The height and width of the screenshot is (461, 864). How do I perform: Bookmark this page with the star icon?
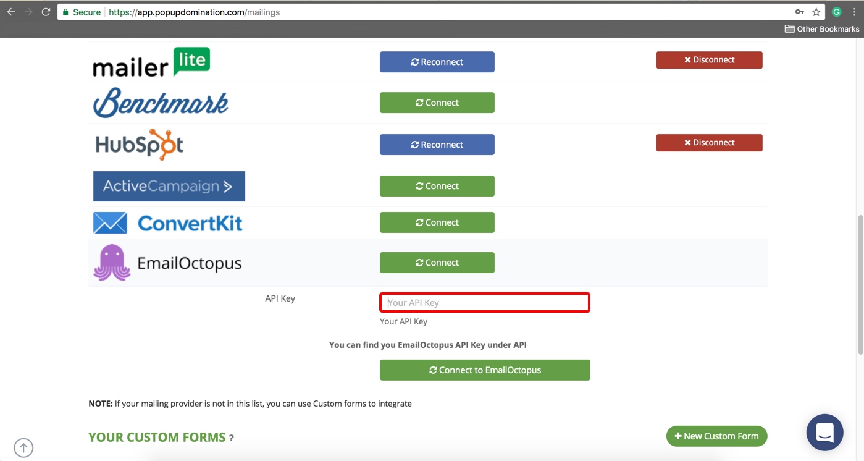click(816, 12)
